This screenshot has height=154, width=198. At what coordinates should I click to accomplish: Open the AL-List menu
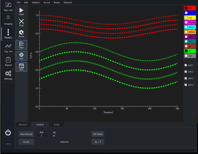(47, 3)
